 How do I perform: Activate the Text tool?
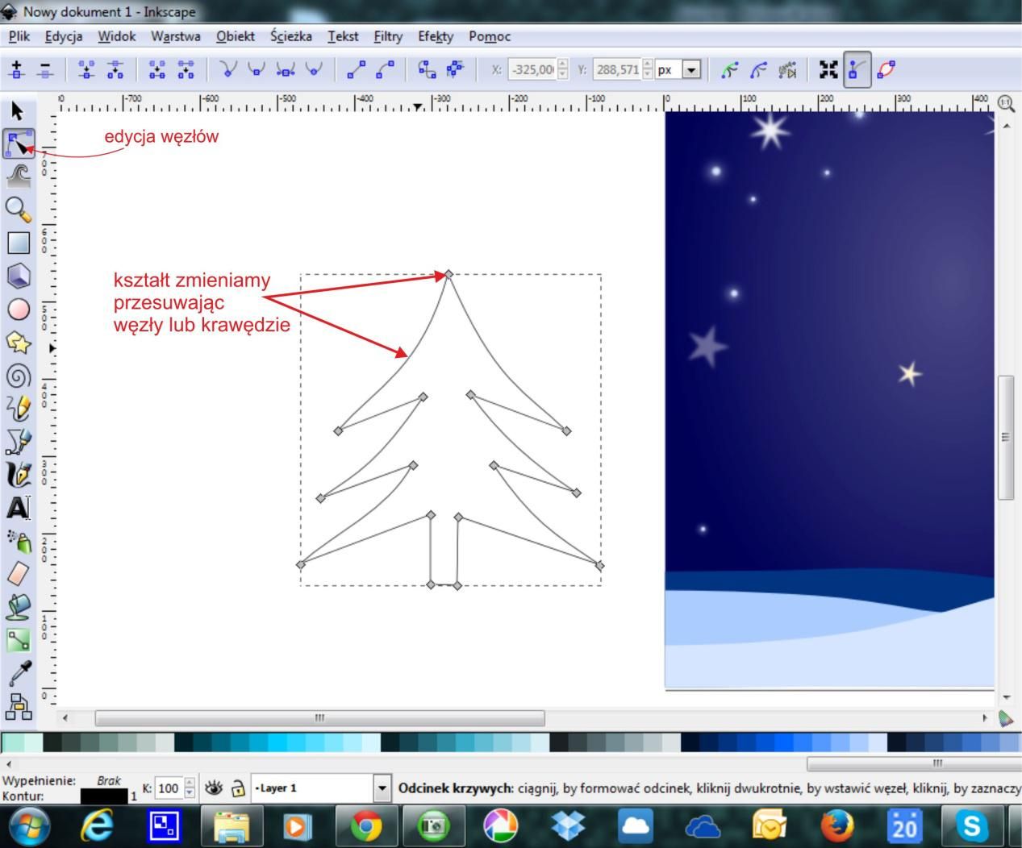(x=18, y=508)
